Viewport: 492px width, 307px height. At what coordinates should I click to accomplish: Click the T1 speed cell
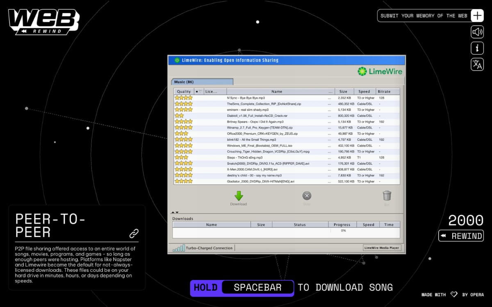359,157
